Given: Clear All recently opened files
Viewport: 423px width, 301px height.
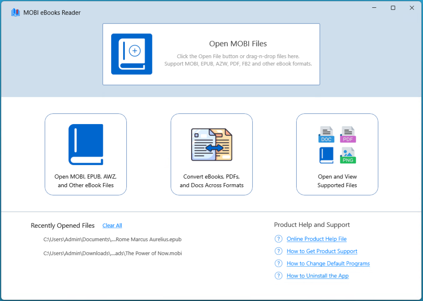Looking at the screenshot, I should (x=112, y=226).
